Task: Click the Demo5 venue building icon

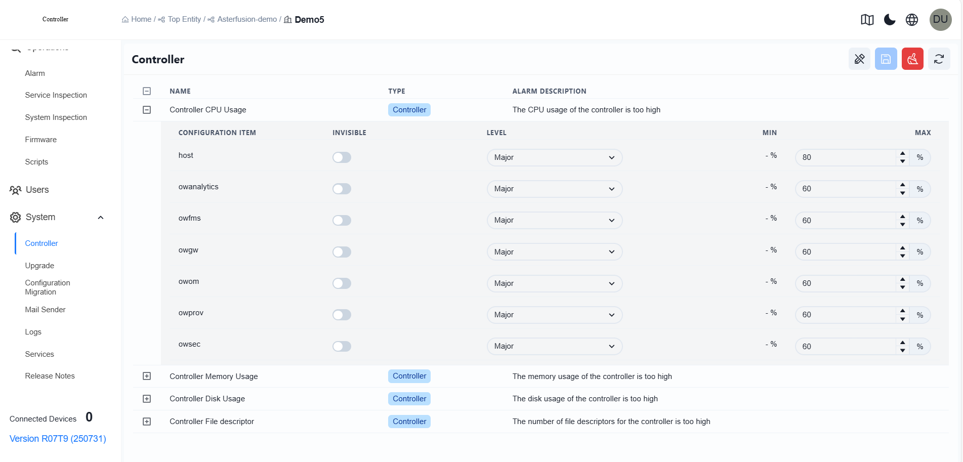Action: (x=288, y=19)
